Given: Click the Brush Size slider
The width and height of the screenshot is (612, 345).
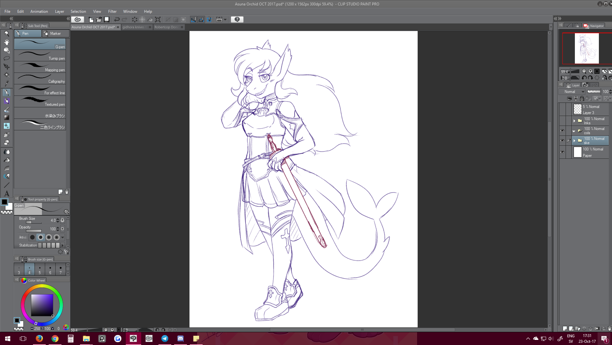Looking at the screenshot, I should (x=34, y=222).
